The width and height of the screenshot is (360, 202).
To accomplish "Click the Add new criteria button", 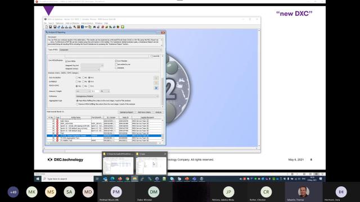I will tap(144, 112).
